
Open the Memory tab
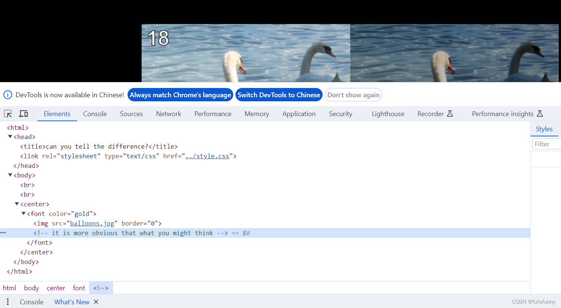tap(257, 114)
